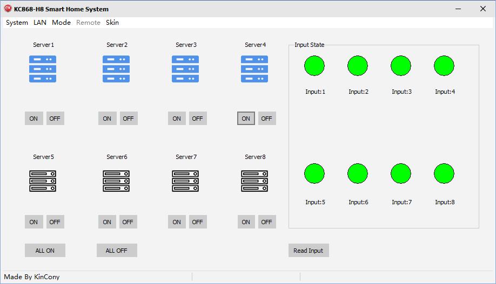Viewport: 496px width, 284px height.
Task: Click the green Input:7 indicator light
Action: pos(401,174)
